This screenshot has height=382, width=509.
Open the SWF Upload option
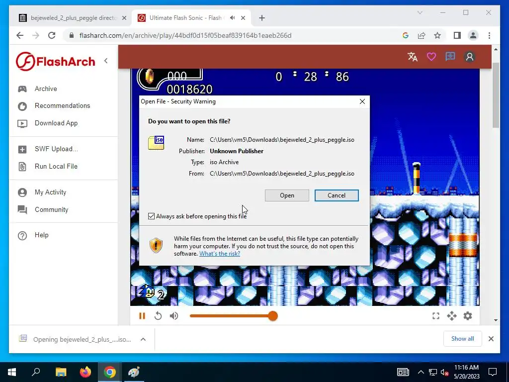coord(57,149)
